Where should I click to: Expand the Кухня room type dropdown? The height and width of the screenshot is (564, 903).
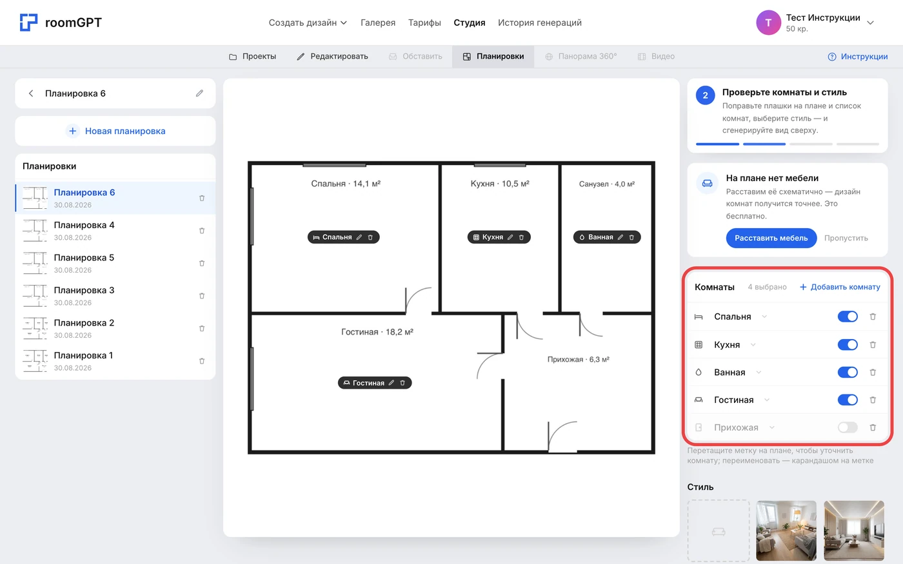753,345
